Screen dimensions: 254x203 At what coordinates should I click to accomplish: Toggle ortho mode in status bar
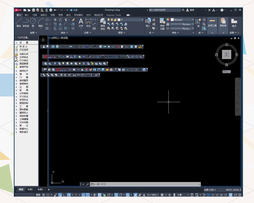click(64, 195)
